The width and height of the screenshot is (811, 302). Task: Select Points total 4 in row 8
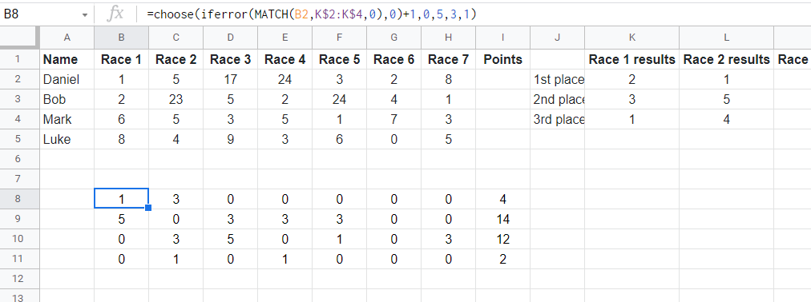pos(503,199)
